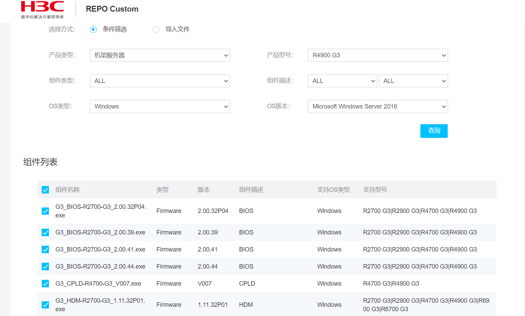Deselect the BIOS 2.00.44 row checkbox
The width and height of the screenshot is (525, 316).
(x=45, y=267)
